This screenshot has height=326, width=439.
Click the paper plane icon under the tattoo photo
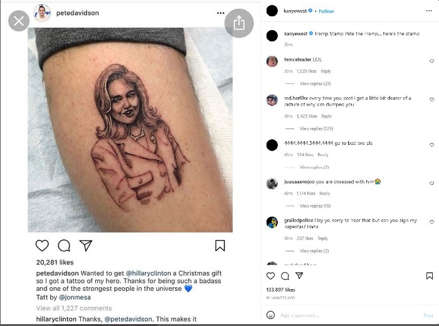[x=86, y=246]
